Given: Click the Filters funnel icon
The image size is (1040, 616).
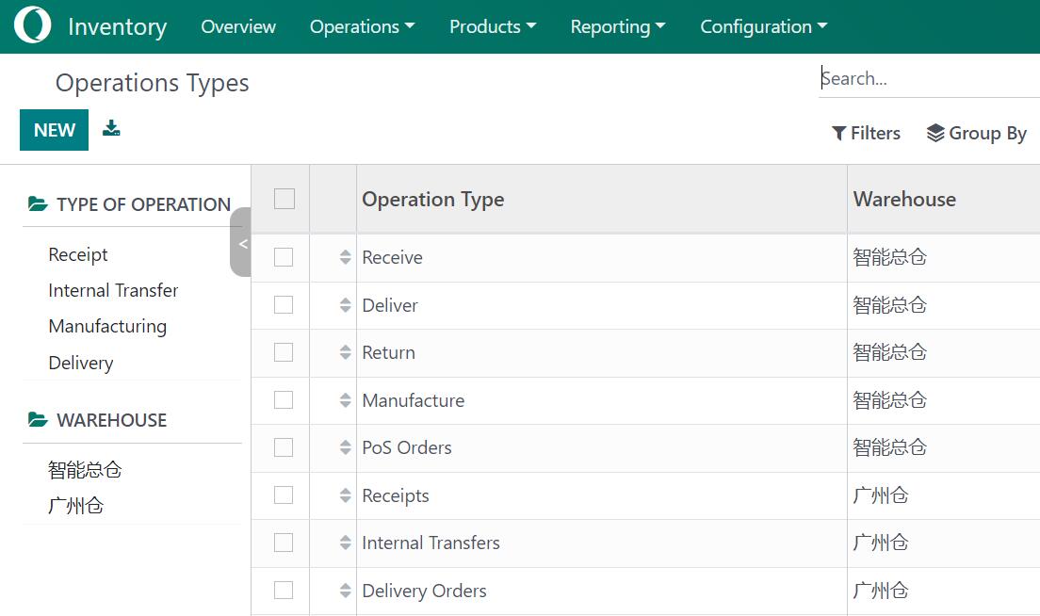Looking at the screenshot, I should coord(838,134).
